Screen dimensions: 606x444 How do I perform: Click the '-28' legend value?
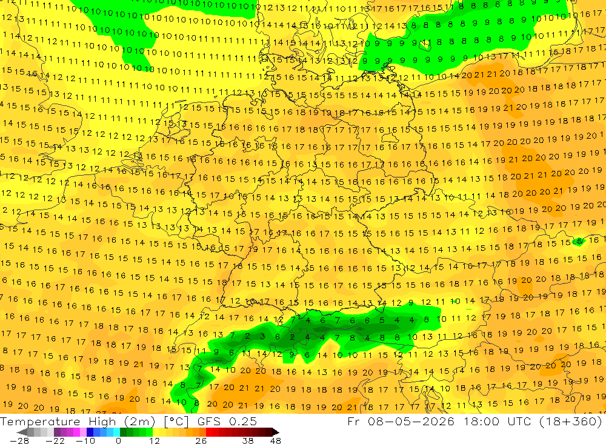tap(19, 441)
